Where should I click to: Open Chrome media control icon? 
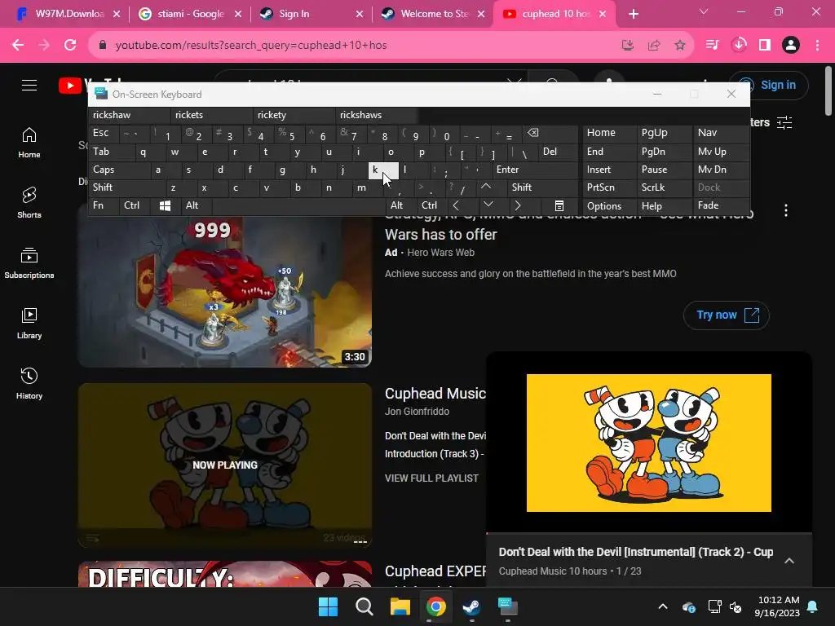(x=712, y=46)
